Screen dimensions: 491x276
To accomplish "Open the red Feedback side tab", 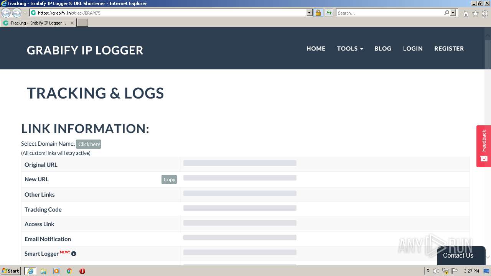I will coord(484,146).
